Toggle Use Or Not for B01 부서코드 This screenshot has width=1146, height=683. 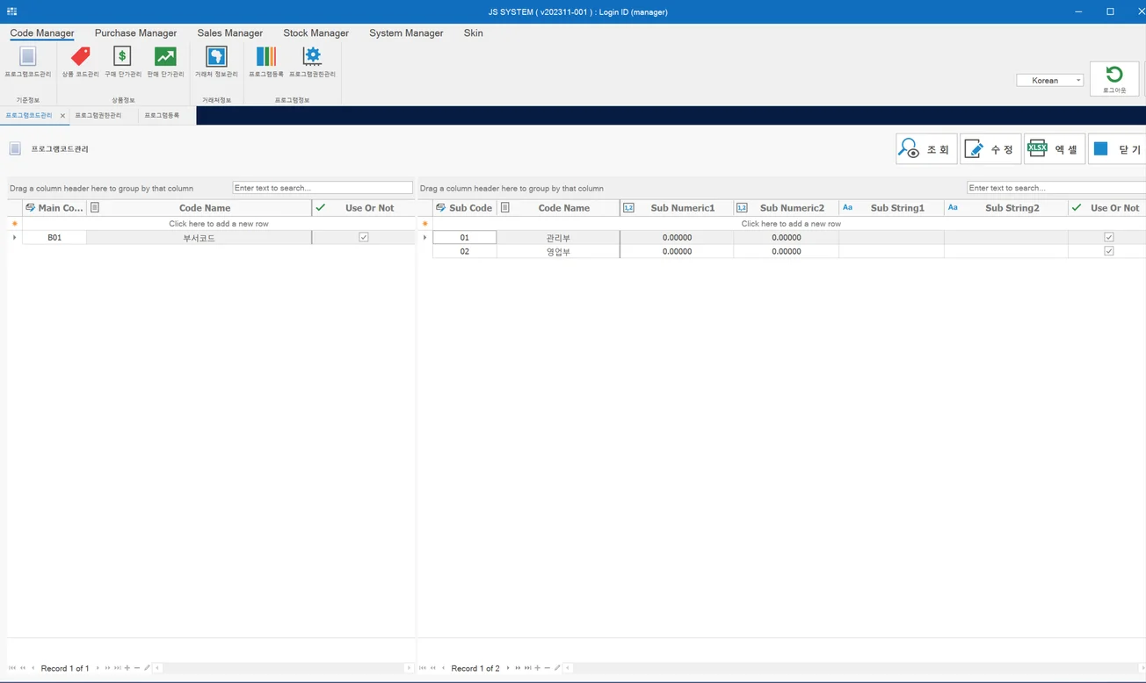(364, 237)
